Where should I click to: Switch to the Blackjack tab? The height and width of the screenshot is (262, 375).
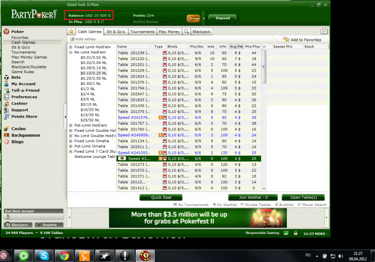(202, 31)
